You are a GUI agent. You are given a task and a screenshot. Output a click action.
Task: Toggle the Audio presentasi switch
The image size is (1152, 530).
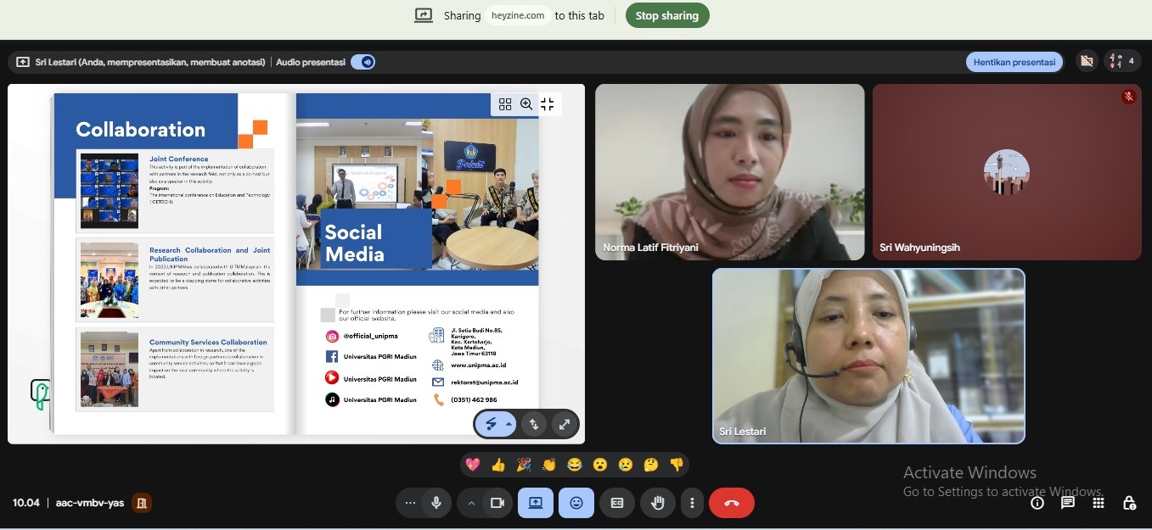tap(363, 62)
